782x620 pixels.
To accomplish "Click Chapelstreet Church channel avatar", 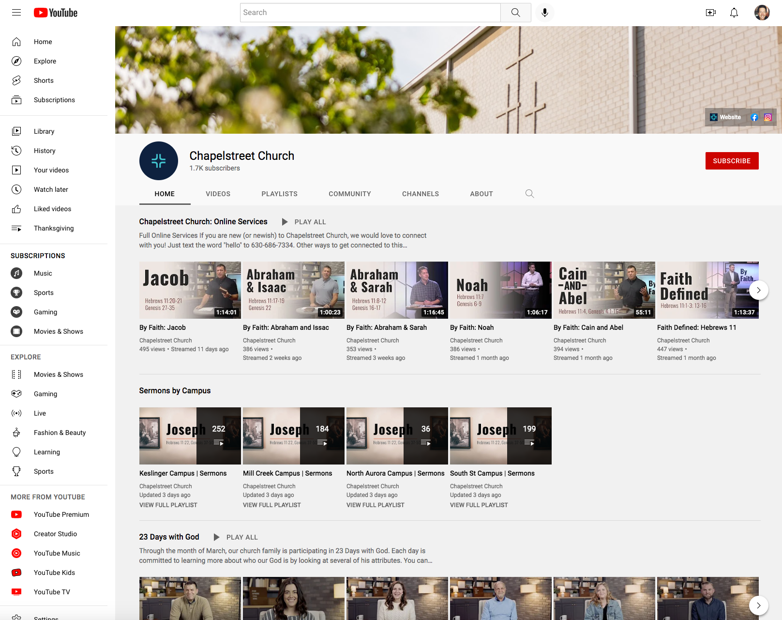I will click(159, 161).
